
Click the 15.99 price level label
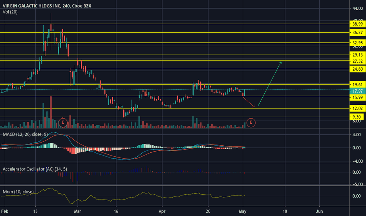tap(357, 97)
